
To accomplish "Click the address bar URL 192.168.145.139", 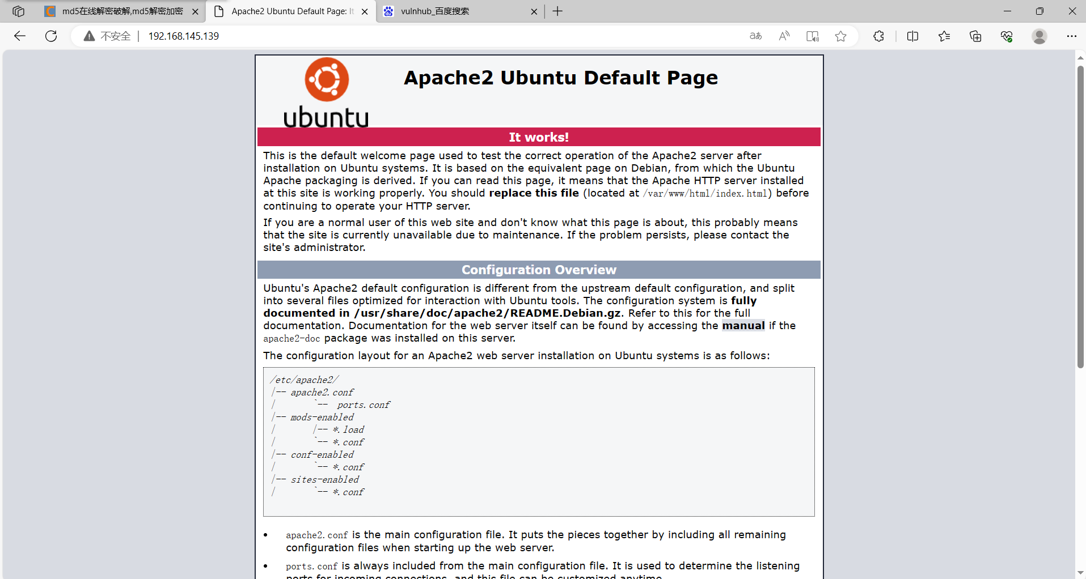I will [x=184, y=36].
